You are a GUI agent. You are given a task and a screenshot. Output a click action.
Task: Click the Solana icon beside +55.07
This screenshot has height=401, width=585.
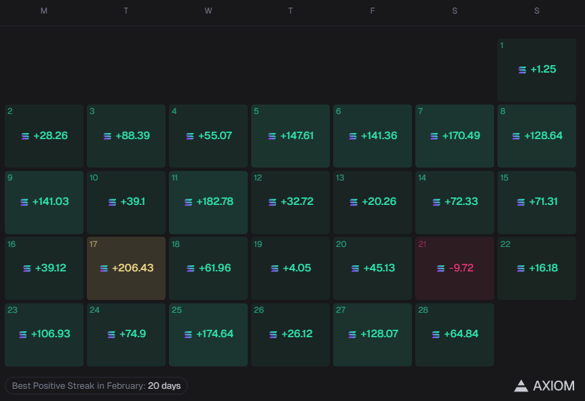point(190,136)
